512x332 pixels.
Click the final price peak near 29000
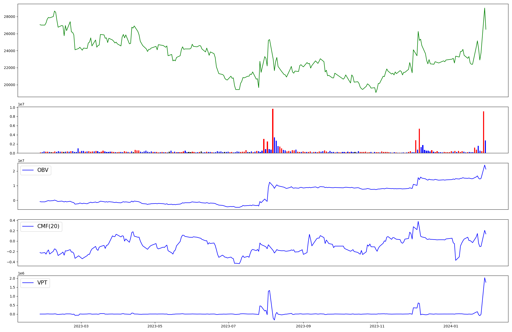(x=485, y=8)
